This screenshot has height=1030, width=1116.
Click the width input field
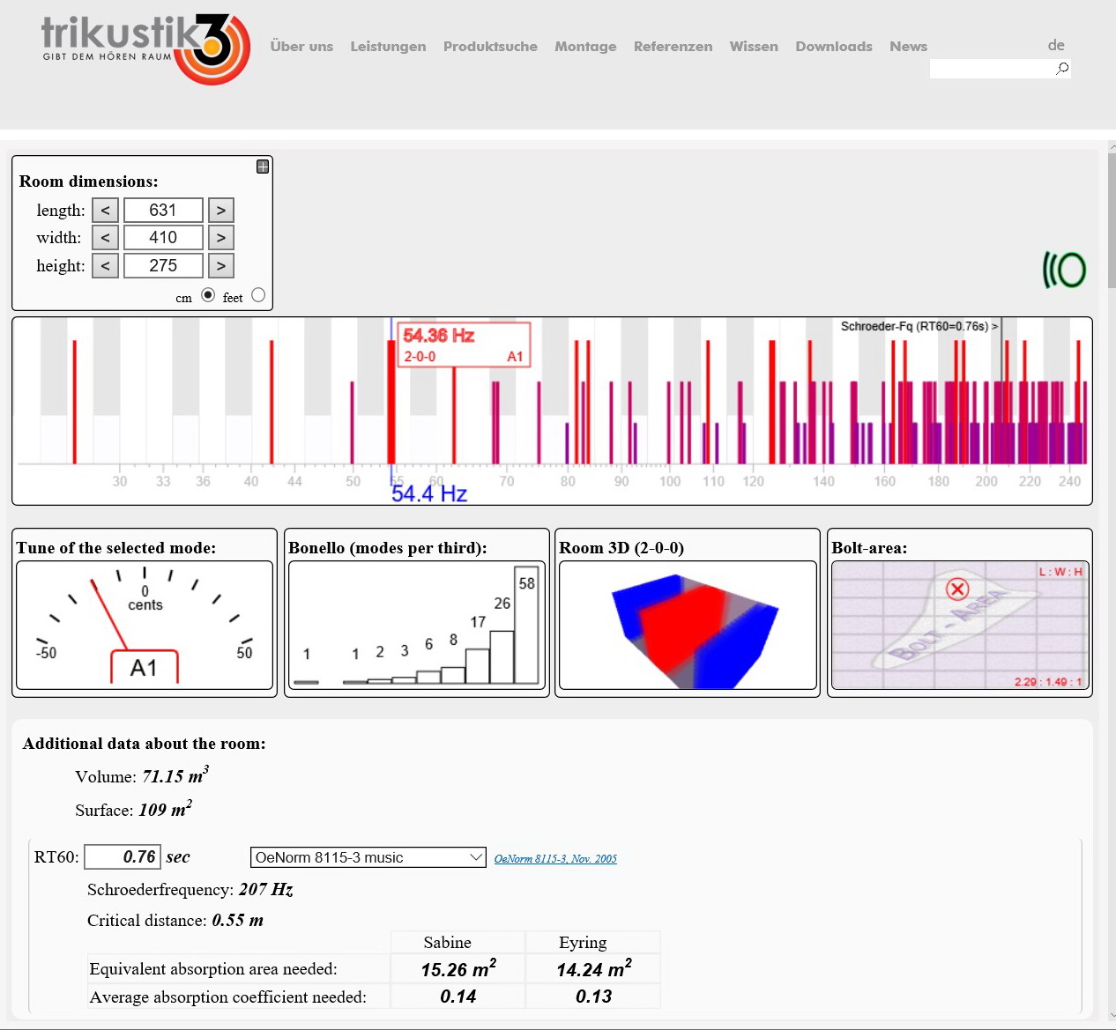point(163,238)
